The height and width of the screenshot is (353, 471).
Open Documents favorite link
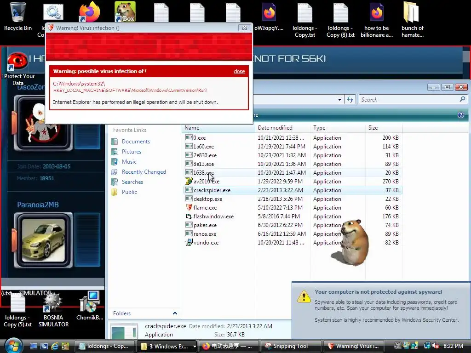coord(136,142)
